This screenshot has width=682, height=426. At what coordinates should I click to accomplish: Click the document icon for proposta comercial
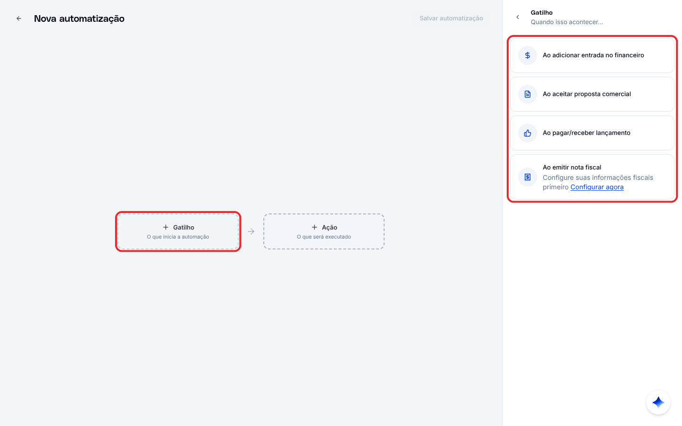(528, 94)
